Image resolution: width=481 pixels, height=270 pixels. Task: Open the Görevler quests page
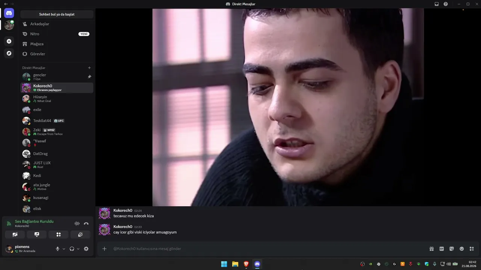pyautogui.click(x=57, y=54)
